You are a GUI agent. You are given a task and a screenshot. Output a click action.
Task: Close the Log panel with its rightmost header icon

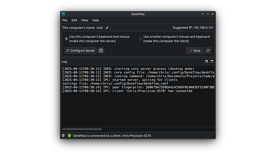click(x=212, y=62)
